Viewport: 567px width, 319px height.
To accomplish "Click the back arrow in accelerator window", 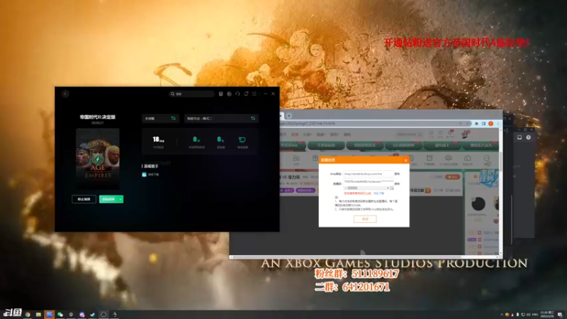I will pos(65,94).
